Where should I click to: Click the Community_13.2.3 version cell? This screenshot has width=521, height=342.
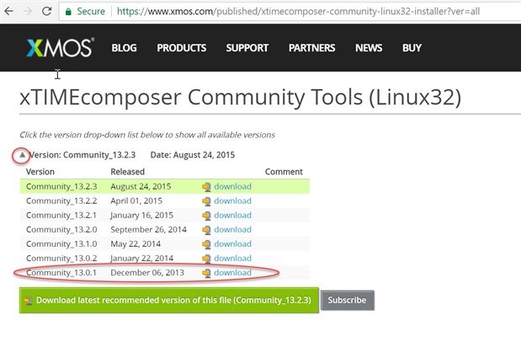61,186
